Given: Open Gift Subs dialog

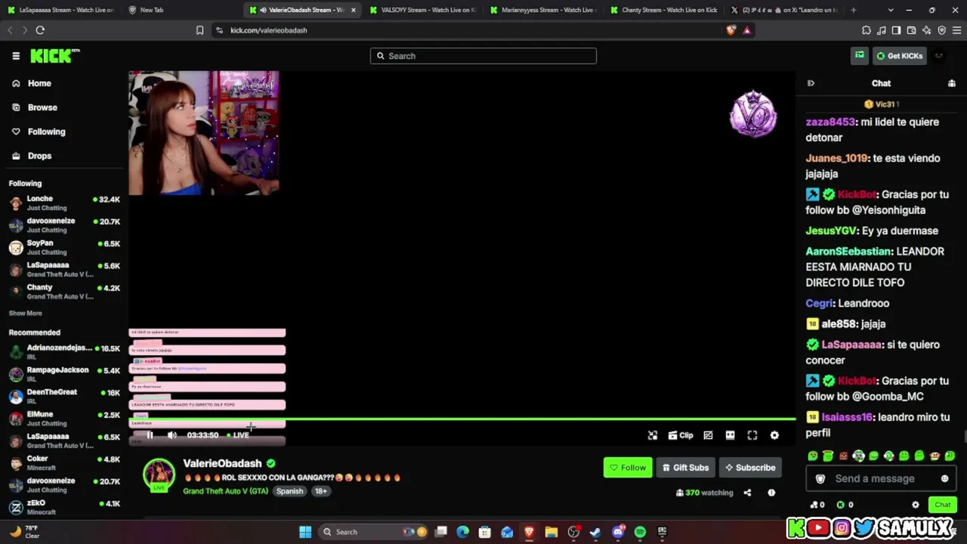Looking at the screenshot, I should 685,468.
